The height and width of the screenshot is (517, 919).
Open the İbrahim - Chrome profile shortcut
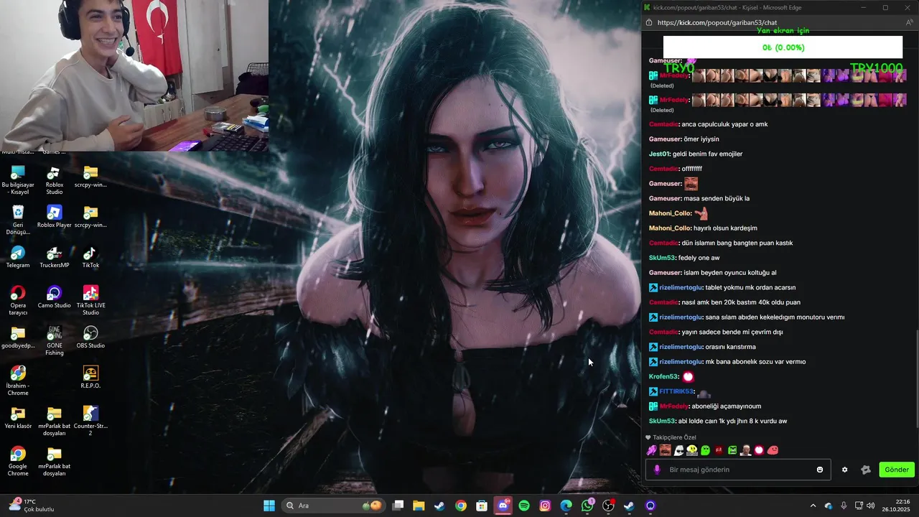tap(18, 381)
